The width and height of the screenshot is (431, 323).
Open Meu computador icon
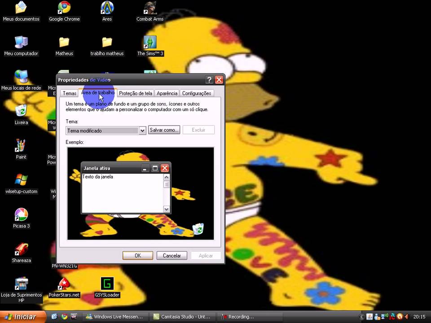(x=21, y=46)
